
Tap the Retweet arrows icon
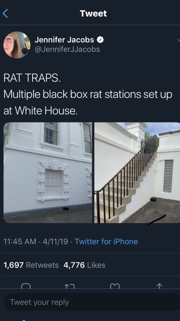coord(70,286)
